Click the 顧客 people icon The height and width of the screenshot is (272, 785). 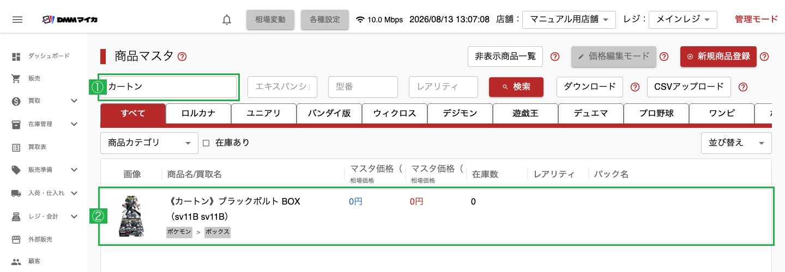click(16, 262)
